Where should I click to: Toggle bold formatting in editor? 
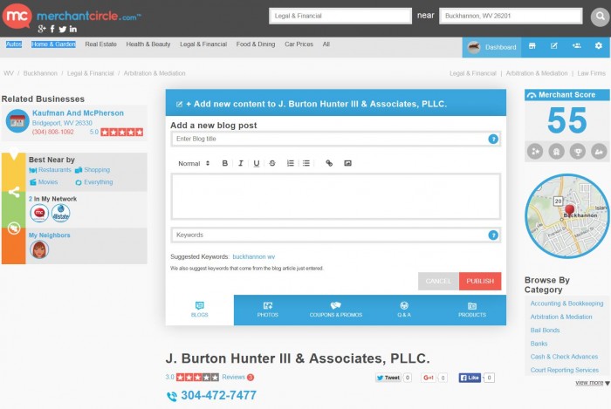tap(225, 163)
